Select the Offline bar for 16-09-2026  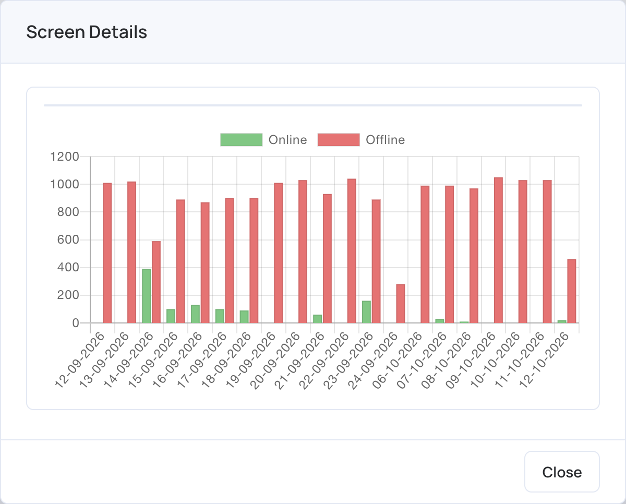click(x=205, y=263)
